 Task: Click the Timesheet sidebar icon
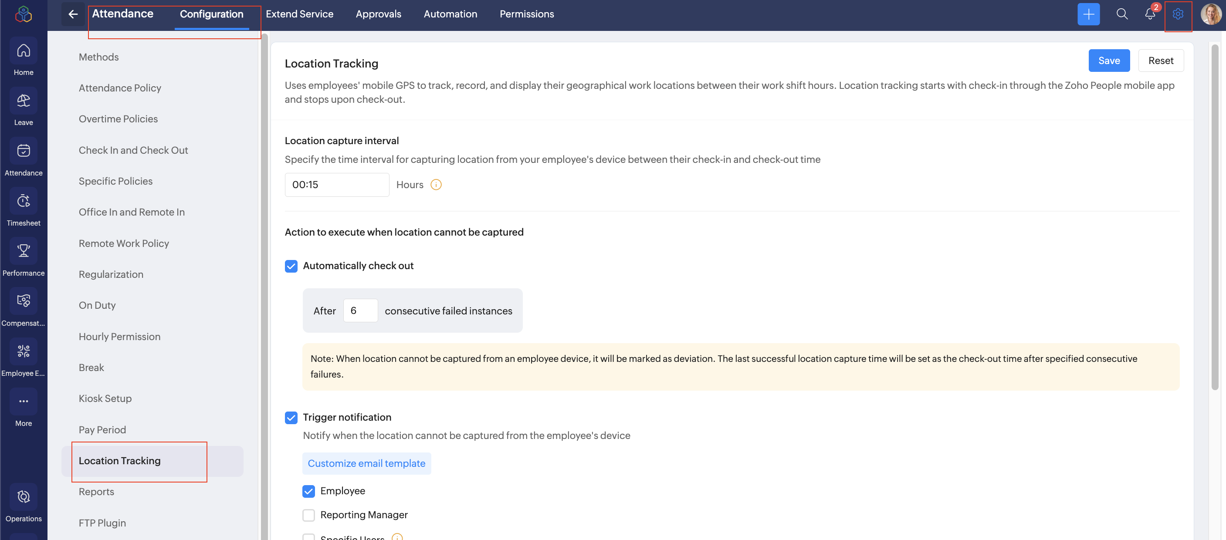pos(24,201)
